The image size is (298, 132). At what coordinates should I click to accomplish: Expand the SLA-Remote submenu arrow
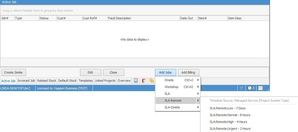pyautogui.click(x=198, y=100)
